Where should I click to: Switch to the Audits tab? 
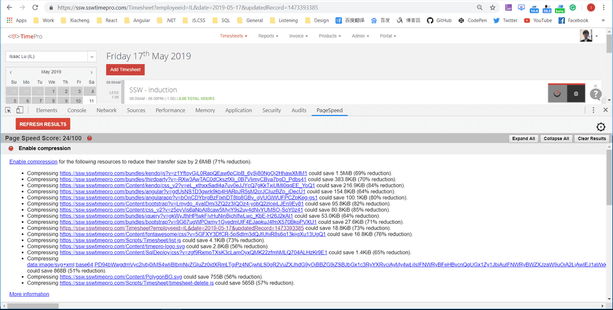[x=299, y=110]
